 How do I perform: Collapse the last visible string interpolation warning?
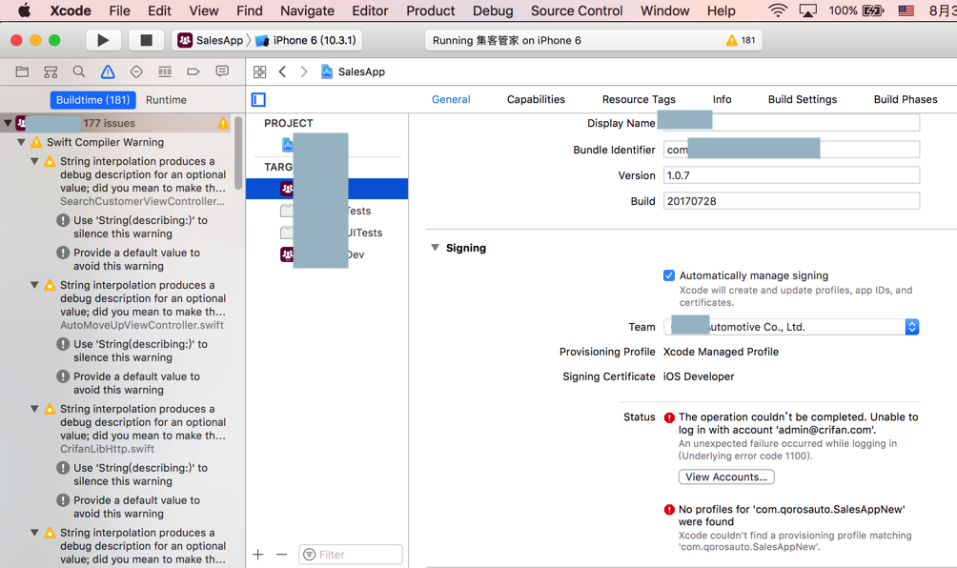tap(34, 533)
